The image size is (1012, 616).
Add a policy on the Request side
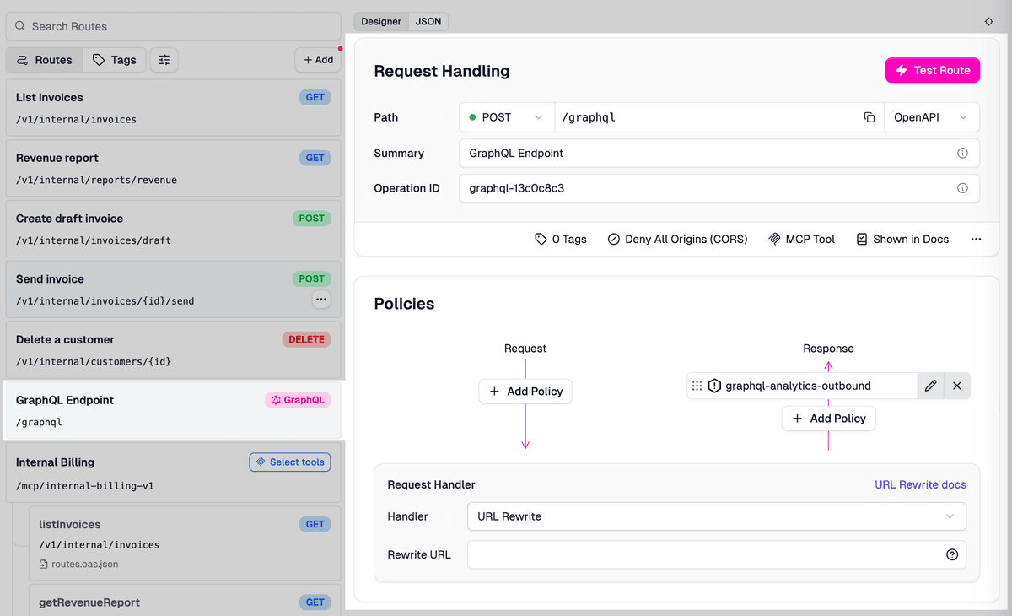(525, 392)
